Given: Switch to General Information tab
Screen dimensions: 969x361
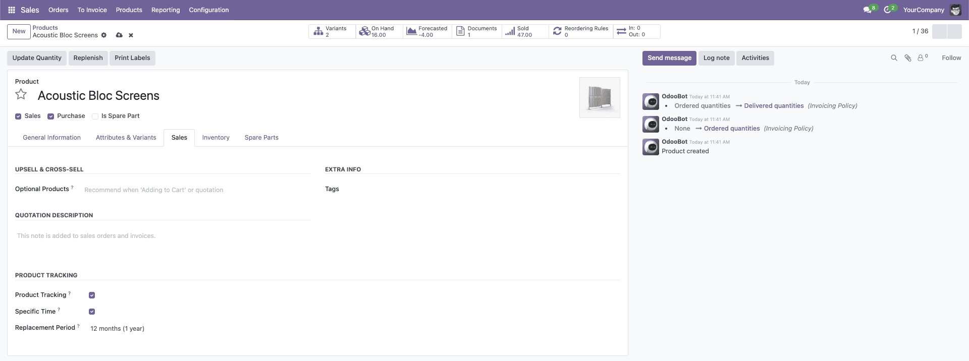Looking at the screenshot, I should (51, 138).
